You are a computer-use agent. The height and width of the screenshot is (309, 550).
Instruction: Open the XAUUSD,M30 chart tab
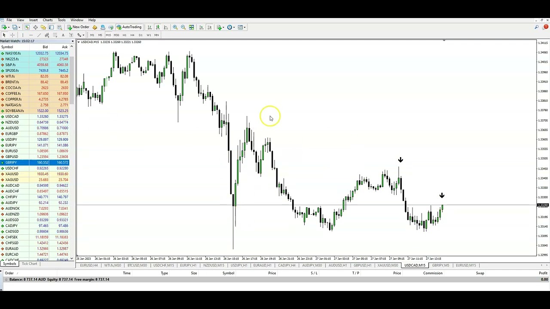tap(388, 265)
